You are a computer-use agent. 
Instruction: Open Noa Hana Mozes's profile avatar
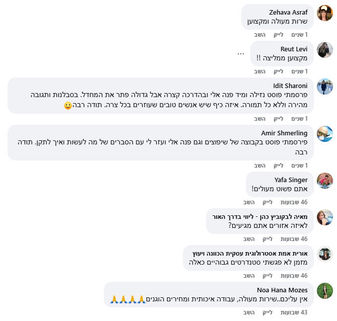(324, 291)
